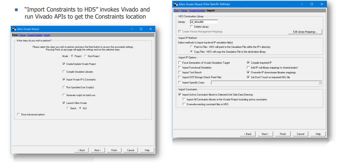
Task: Open Create/Update breadcrumb link in left wizard
Action: [35, 35]
